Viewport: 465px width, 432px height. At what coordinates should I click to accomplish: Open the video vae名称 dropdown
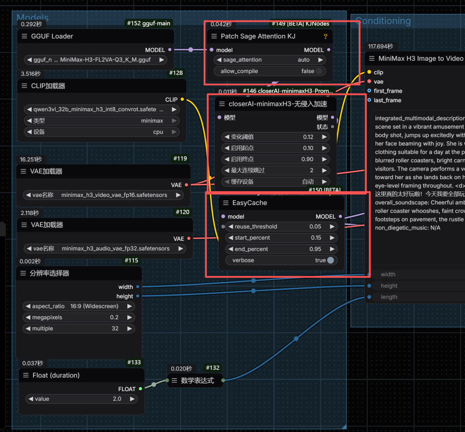[x=103, y=195]
